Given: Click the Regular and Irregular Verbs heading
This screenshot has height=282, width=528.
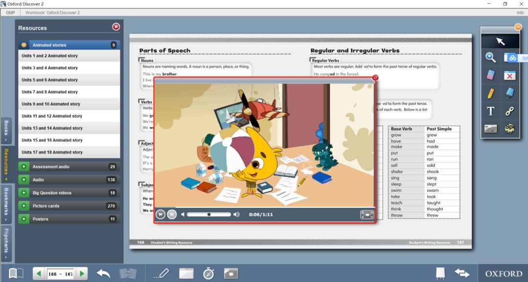Looking at the screenshot, I should pyautogui.click(x=355, y=50).
